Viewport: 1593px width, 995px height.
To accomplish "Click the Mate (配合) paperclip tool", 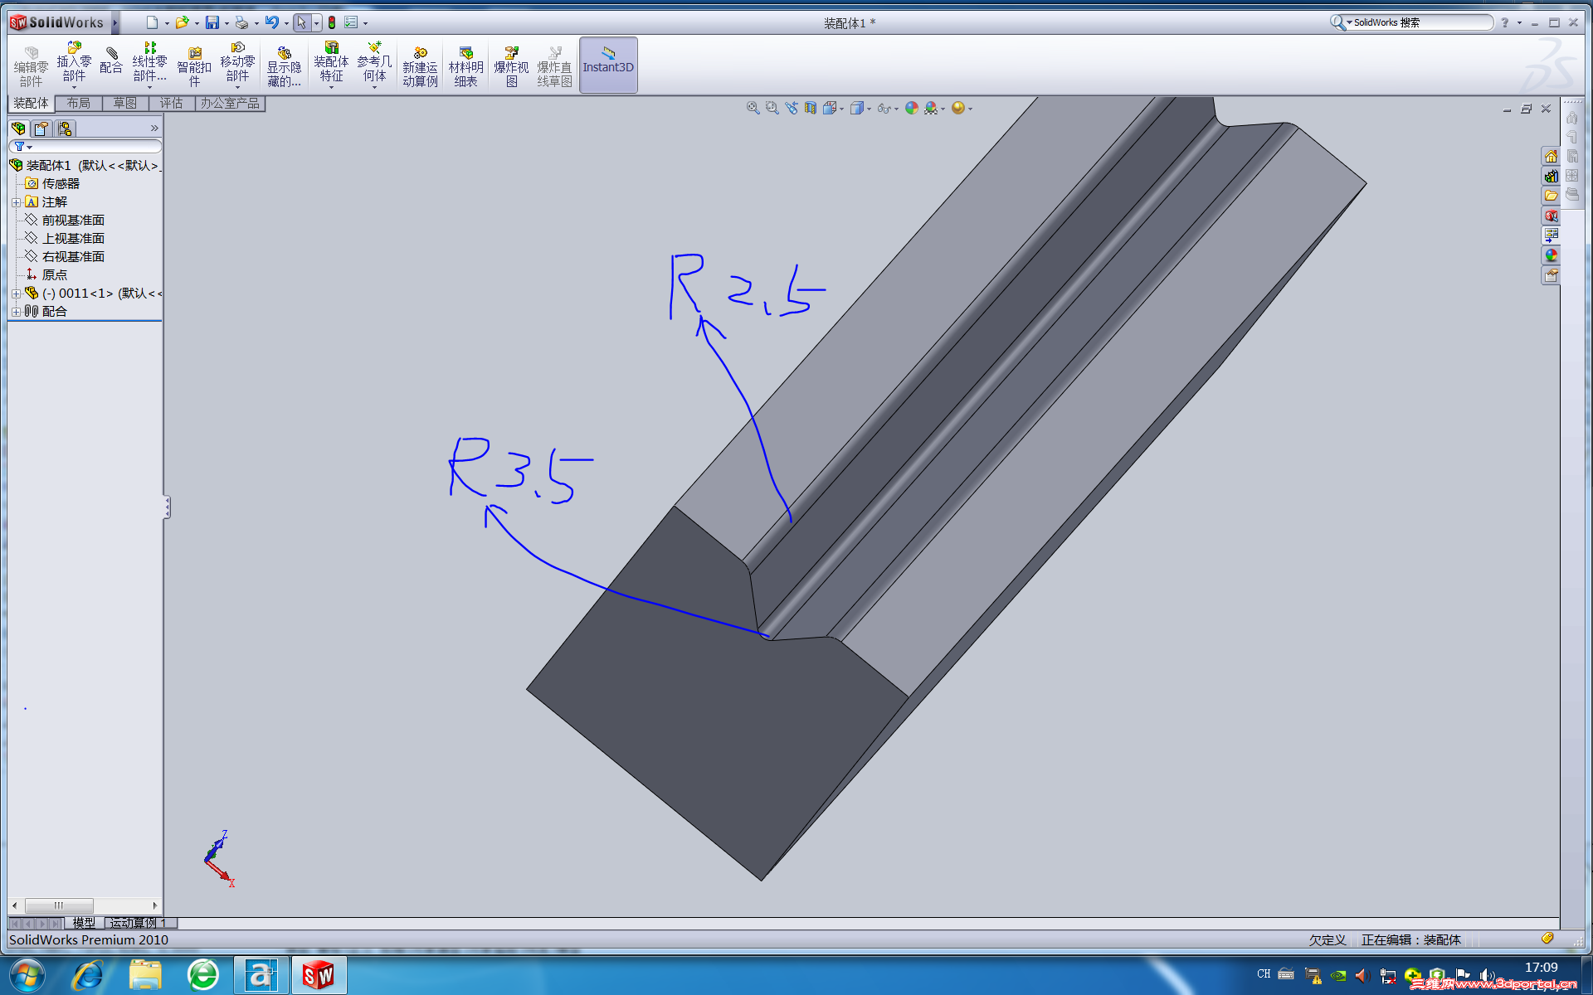I will coord(111,61).
